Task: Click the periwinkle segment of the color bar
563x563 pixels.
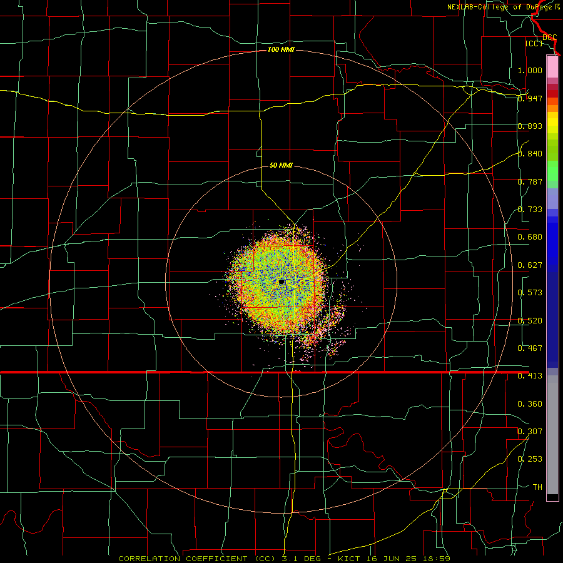Action: [552, 198]
